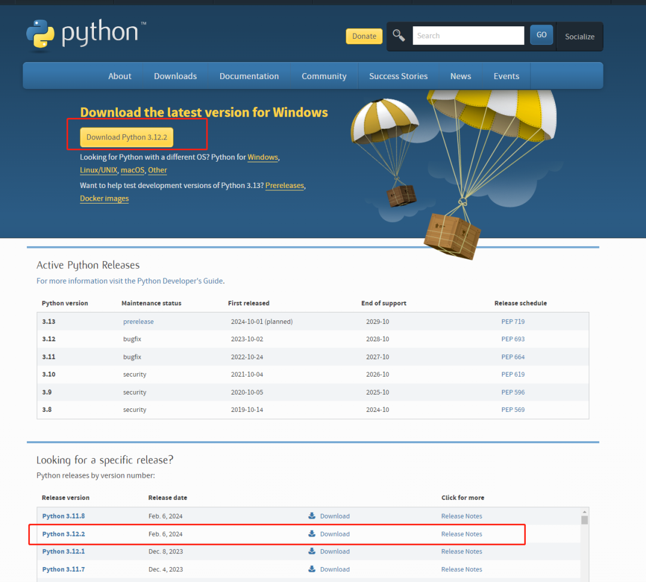646x582 pixels.
Task: Open PEP 619 release schedule
Action: (x=513, y=374)
